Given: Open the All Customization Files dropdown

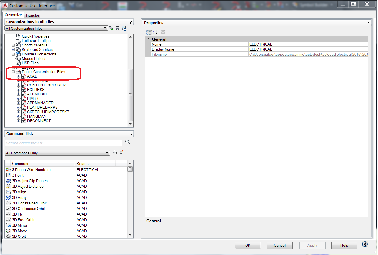Looking at the screenshot, I should click(x=56, y=28).
